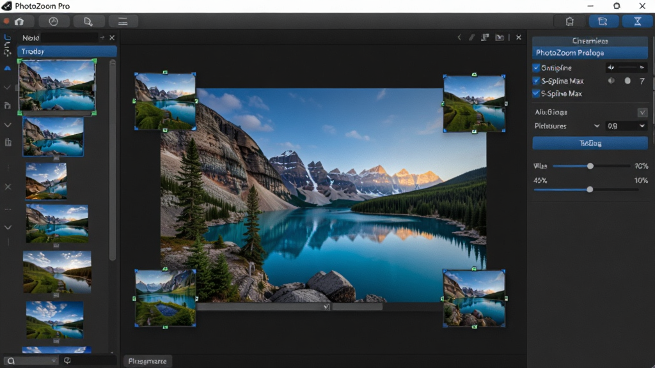Close the canvas preview with the X
Viewport: 655px width, 368px height.
click(x=518, y=37)
